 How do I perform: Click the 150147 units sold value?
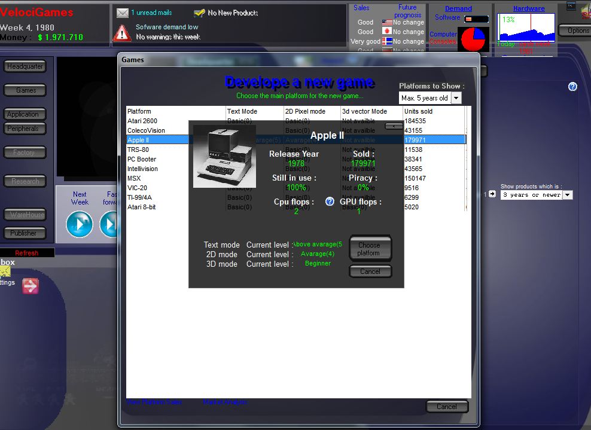pos(415,178)
